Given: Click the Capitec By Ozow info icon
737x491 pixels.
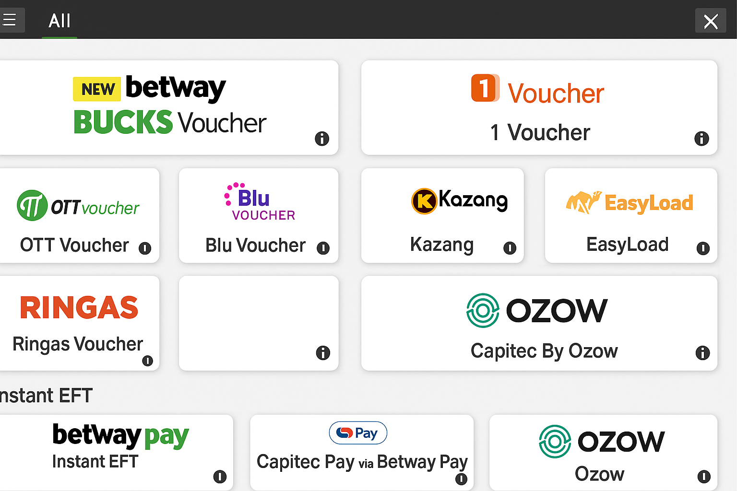Looking at the screenshot, I should click(702, 353).
